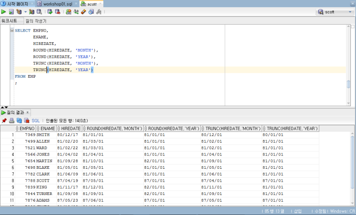This screenshot has height=215, width=356.
Task: Click the sort icon in EMPNO header
Action: point(17,128)
